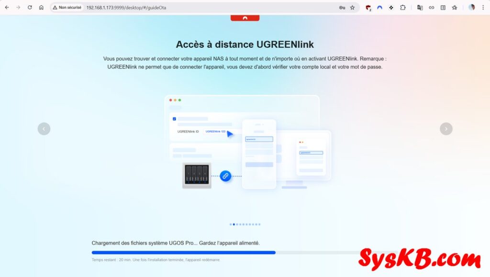This screenshot has width=490, height=277.
Task: Show the previous slide with the left arrow
Action: pos(44,129)
